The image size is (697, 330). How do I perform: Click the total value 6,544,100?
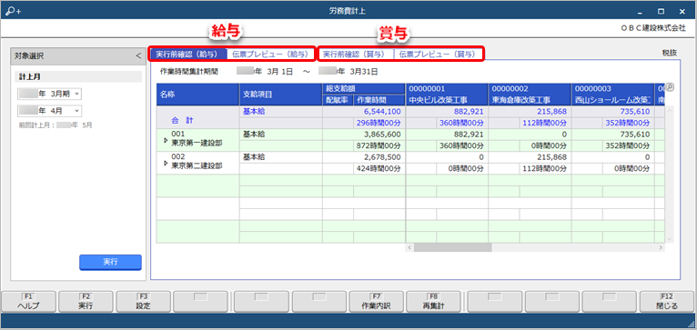(x=383, y=112)
